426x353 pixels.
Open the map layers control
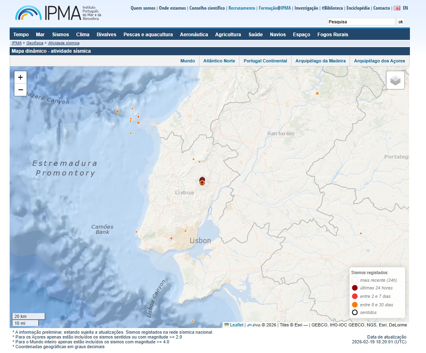tap(395, 81)
